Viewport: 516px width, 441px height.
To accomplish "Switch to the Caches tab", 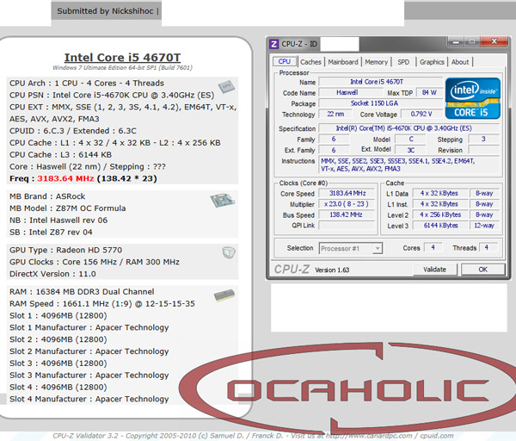I will point(310,62).
